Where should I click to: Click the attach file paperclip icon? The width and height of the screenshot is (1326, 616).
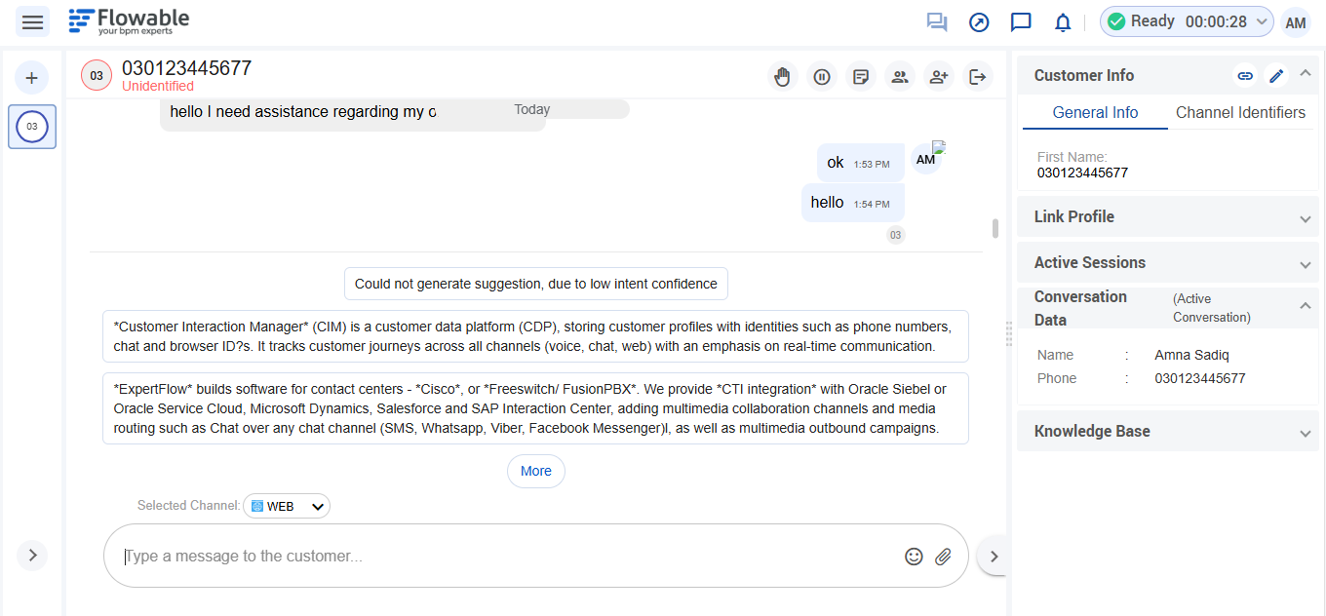pos(943,557)
